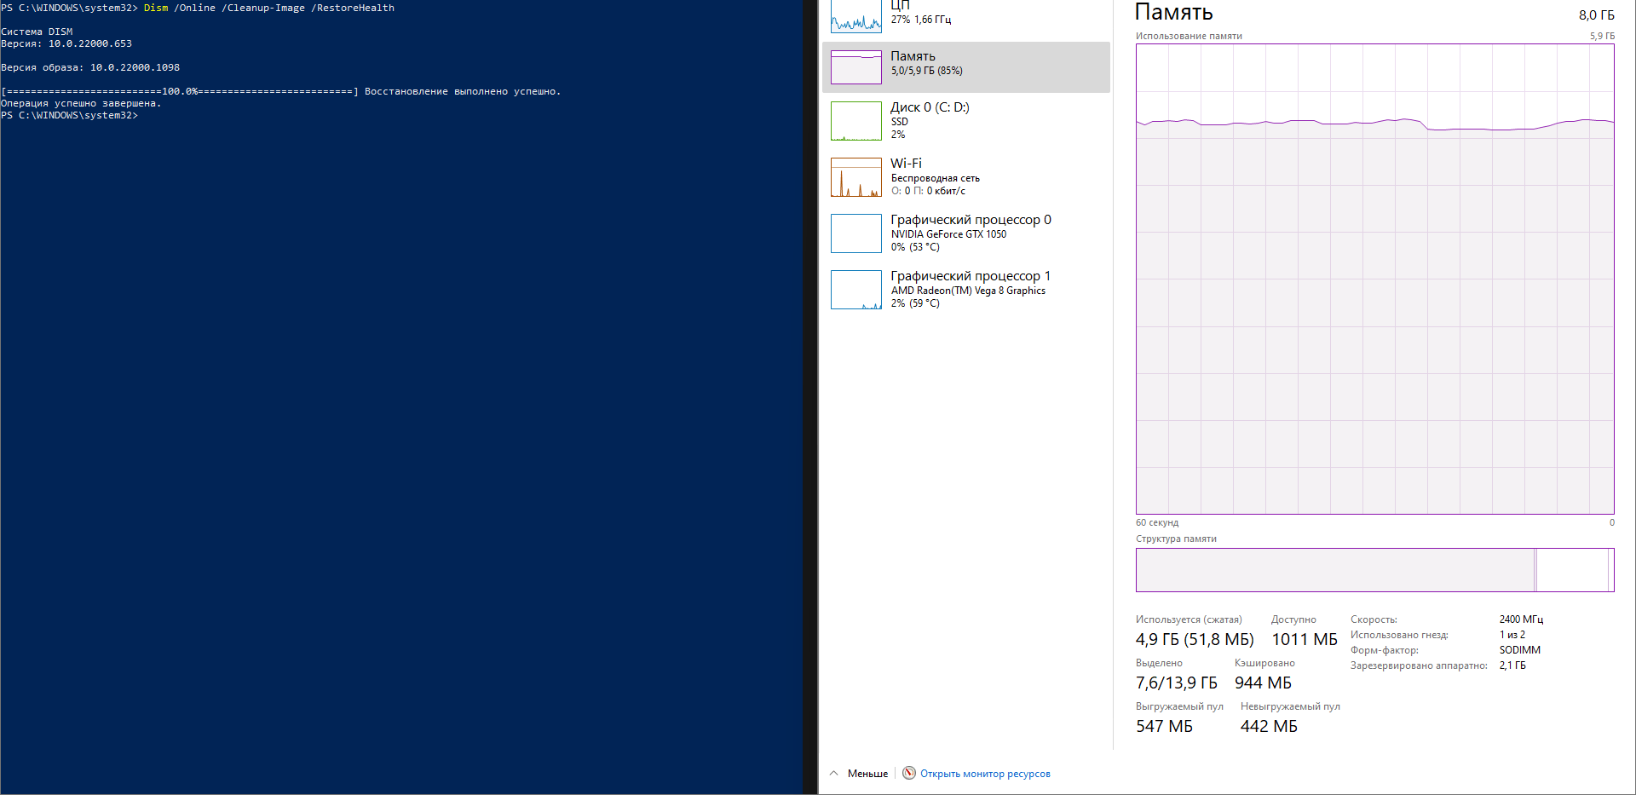Click the memory usage graph

tap(1374, 279)
